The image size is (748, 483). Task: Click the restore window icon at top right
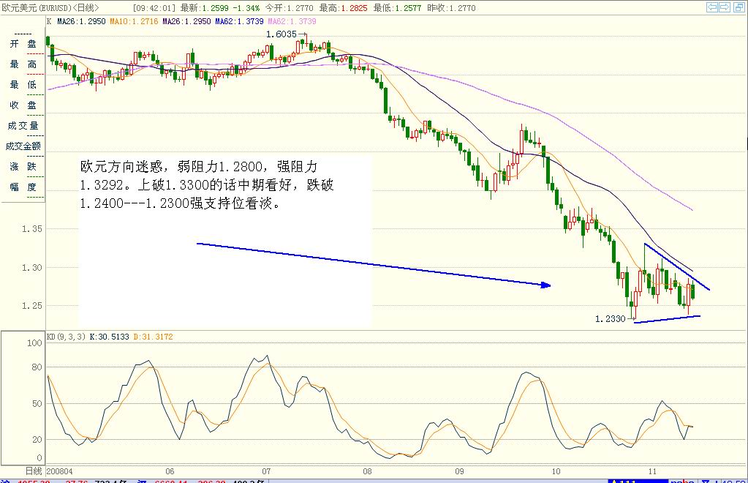pos(738,7)
